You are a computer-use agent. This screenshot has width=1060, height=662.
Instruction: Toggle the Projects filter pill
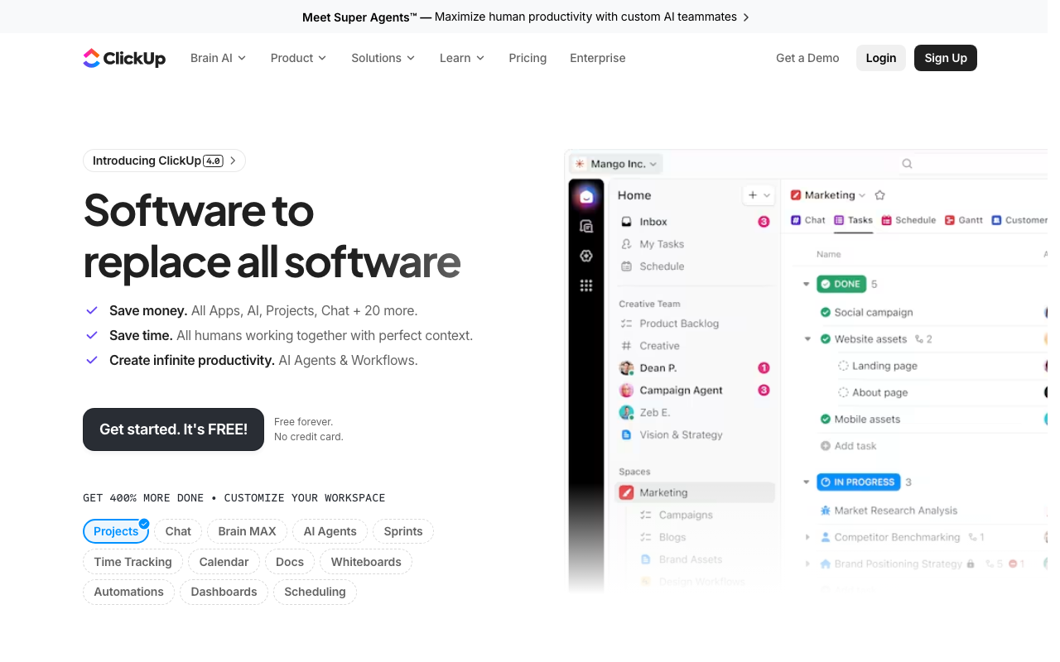(x=116, y=531)
